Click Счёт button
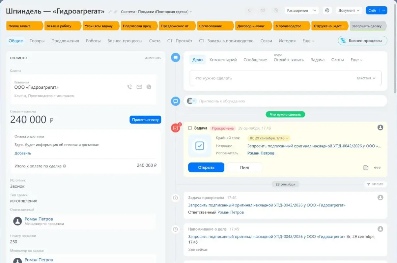Viewport: 397px width, 263px height. coord(373,11)
